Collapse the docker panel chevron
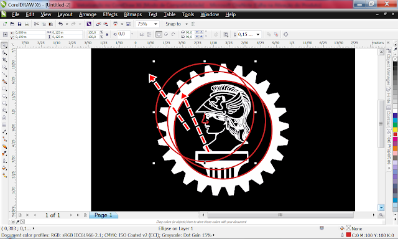Screen dimensions: 398x239 388,42
